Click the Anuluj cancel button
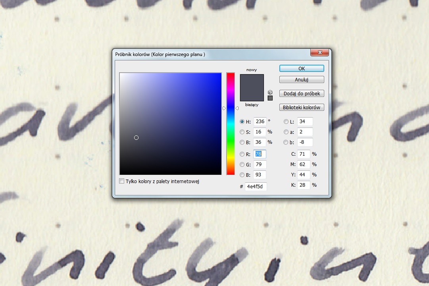Viewport: 429px width, 286px height. click(x=302, y=79)
